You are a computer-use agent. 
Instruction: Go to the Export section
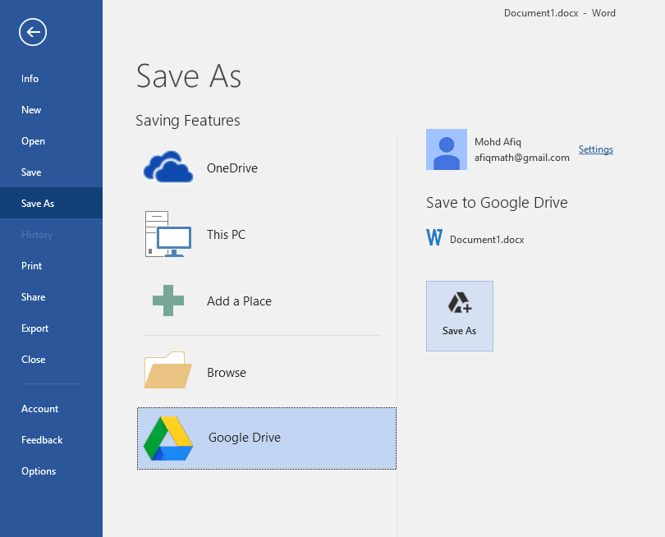[x=34, y=328]
